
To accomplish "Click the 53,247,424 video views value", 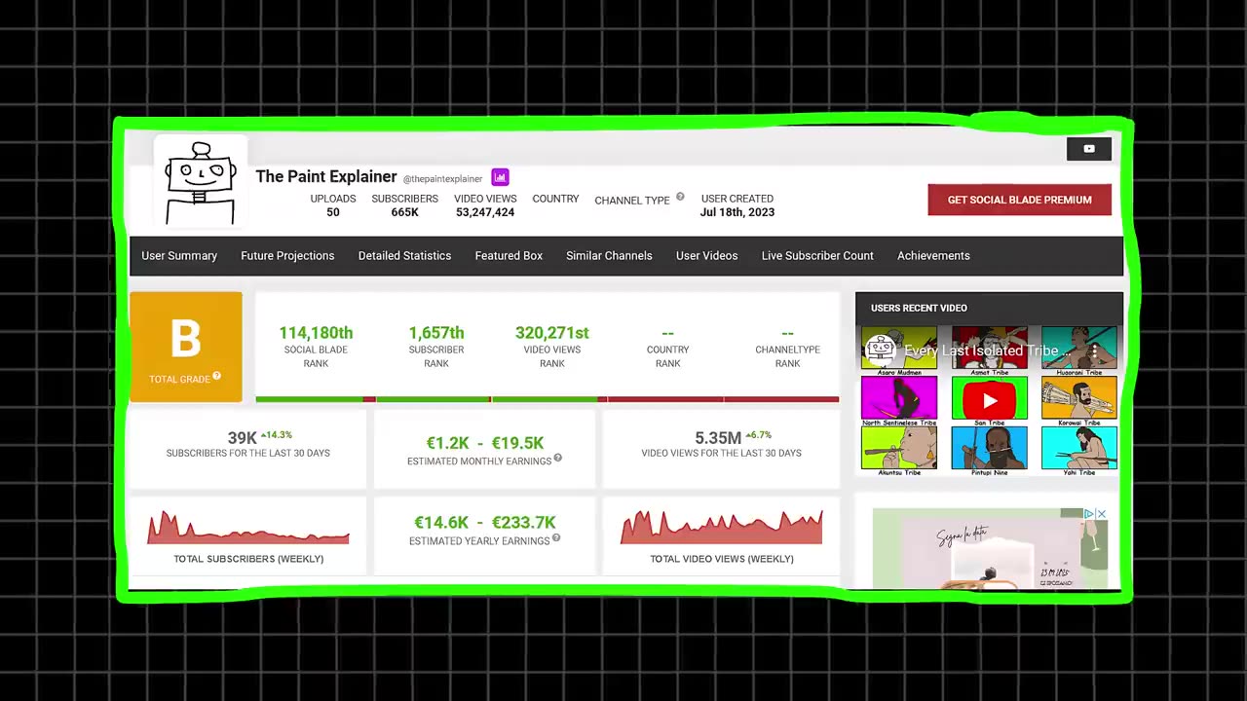I will click(485, 212).
